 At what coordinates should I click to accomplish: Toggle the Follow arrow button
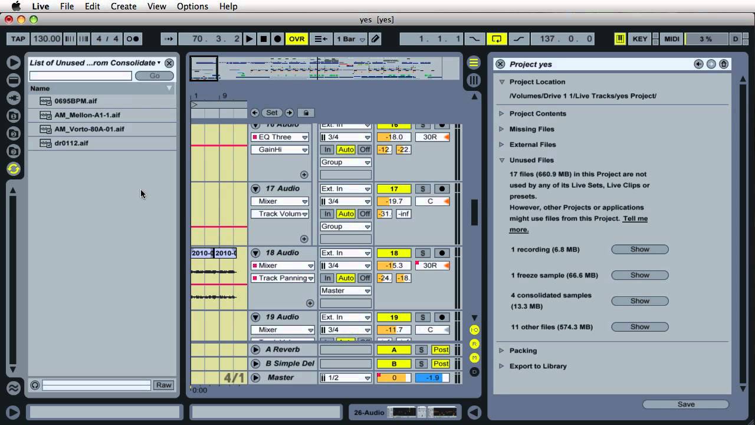(x=169, y=39)
